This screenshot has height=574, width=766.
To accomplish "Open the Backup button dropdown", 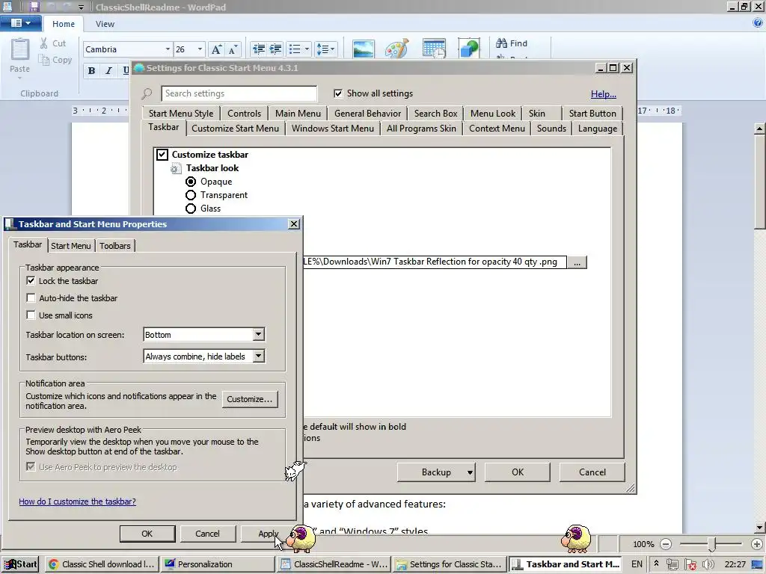I will (470, 472).
